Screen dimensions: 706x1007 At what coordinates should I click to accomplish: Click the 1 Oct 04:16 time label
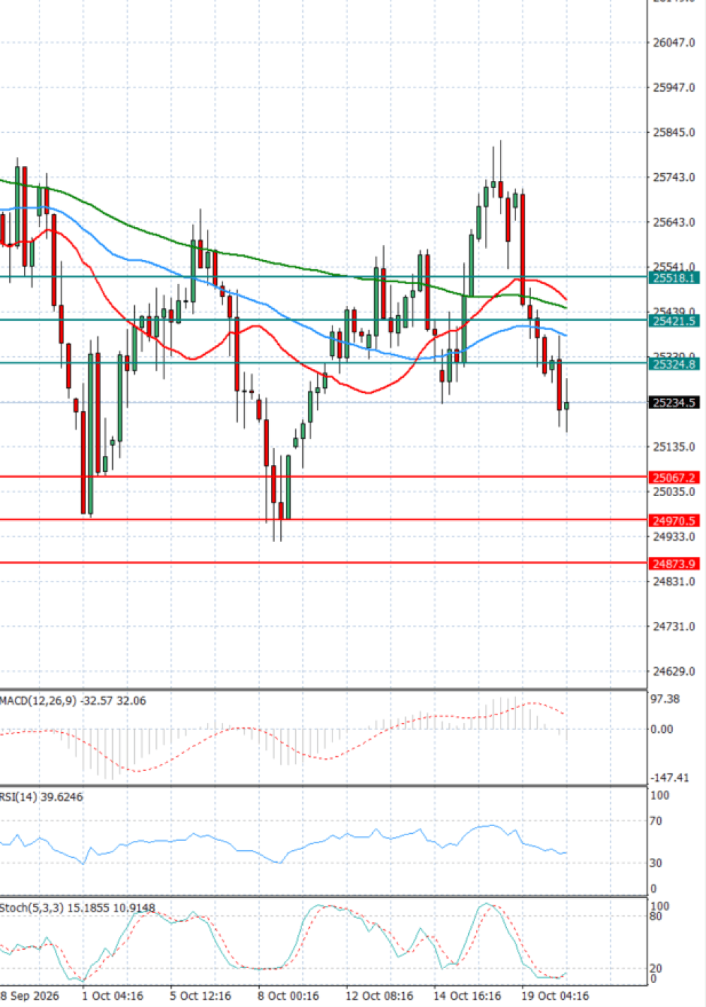click(x=113, y=996)
